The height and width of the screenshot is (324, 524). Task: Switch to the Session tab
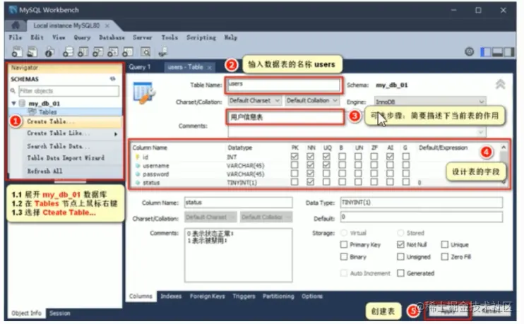[60, 313]
